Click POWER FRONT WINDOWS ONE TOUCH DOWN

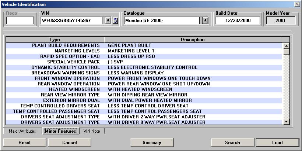(x=159, y=78)
